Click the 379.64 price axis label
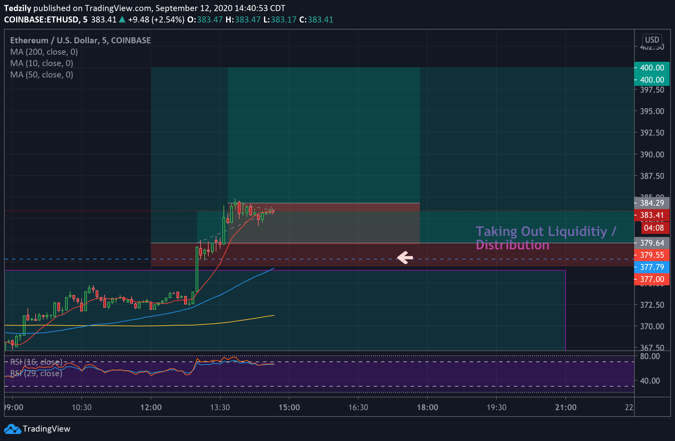Image resolution: width=675 pixels, height=441 pixels. point(652,243)
